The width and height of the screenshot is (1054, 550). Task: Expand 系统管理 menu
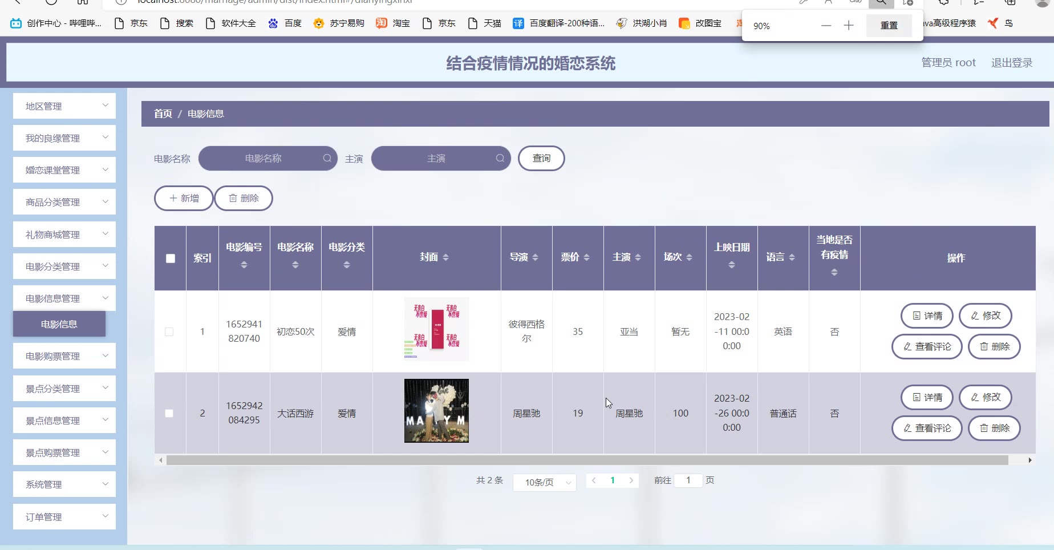pyautogui.click(x=64, y=484)
